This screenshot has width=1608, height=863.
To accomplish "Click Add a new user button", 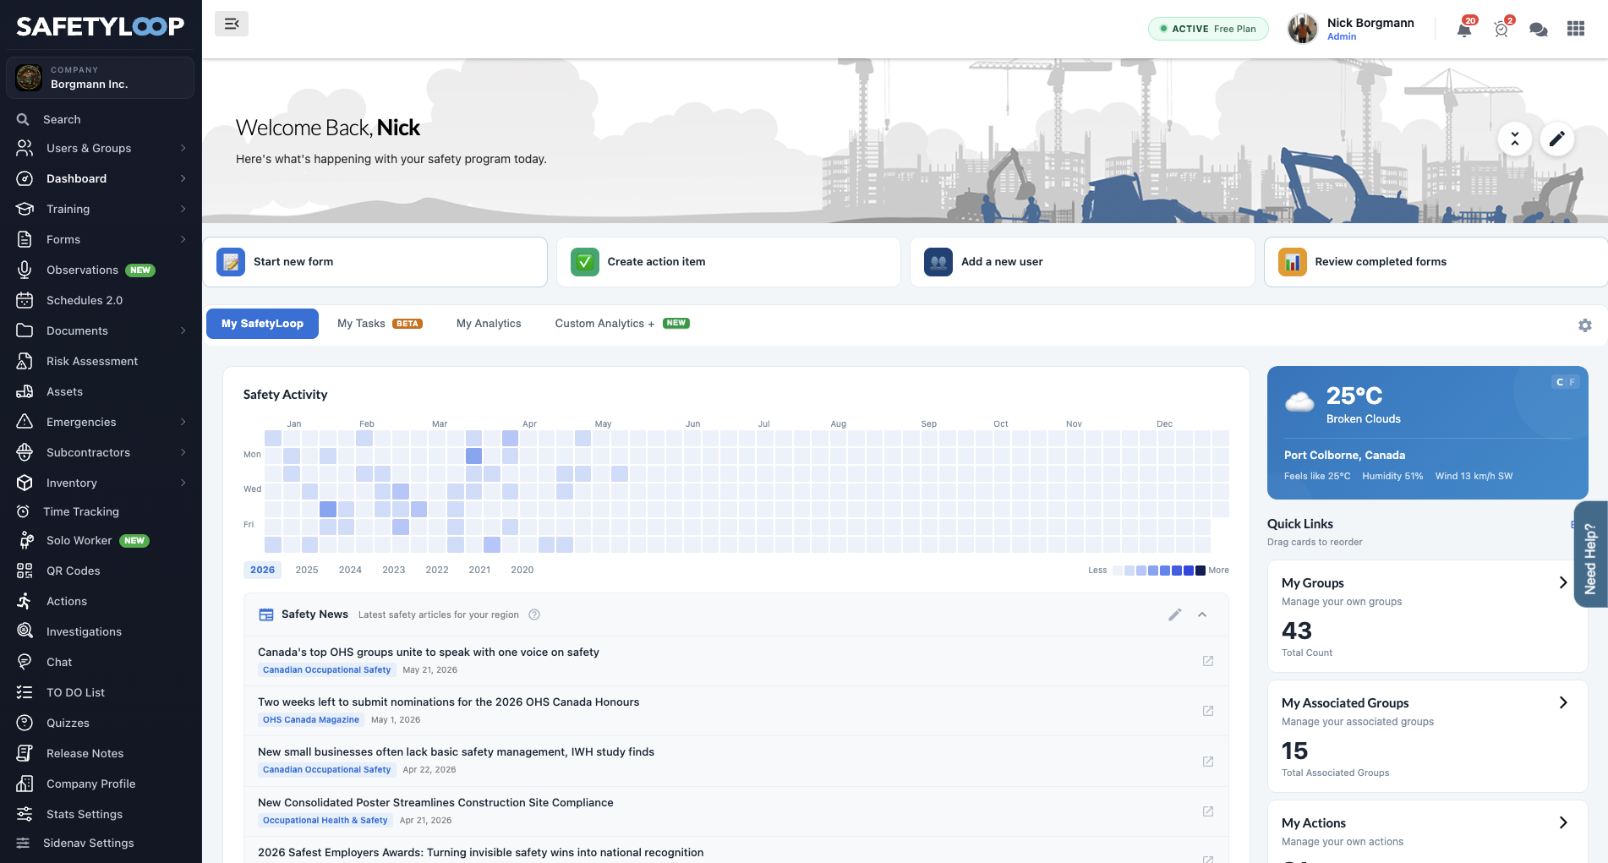I will coord(1082,262).
